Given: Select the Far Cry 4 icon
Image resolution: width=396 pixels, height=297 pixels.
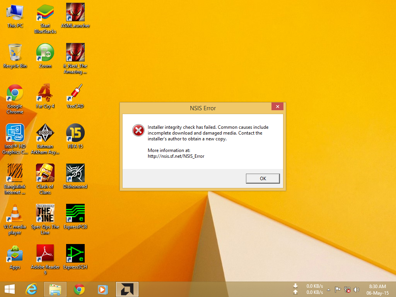Looking at the screenshot, I should 45,96.
